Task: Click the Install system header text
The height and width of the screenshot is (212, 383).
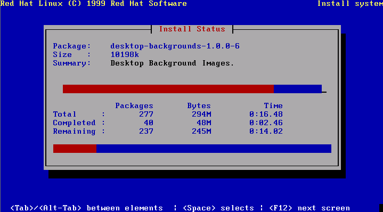Action: pyautogui.click(x=350, y=3)
